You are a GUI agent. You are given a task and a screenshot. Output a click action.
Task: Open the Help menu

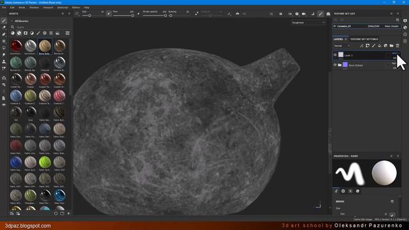[x=87, y=8]
